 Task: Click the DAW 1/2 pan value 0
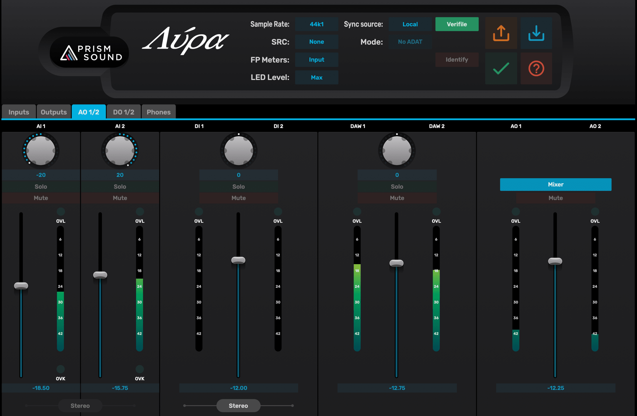(397, 175)
